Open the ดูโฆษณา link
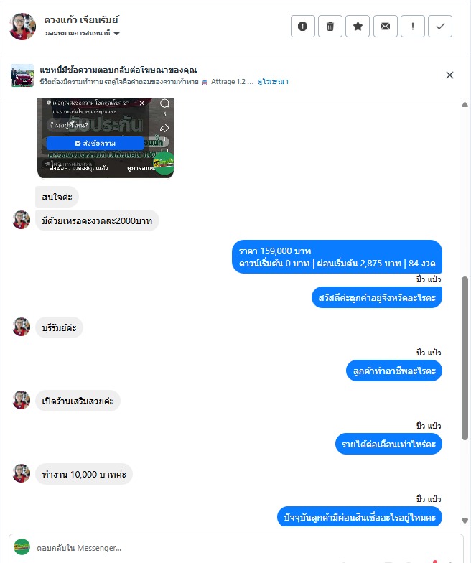This screenshot has height=563, width=471. pyautogui.click(x=273, y=82)
